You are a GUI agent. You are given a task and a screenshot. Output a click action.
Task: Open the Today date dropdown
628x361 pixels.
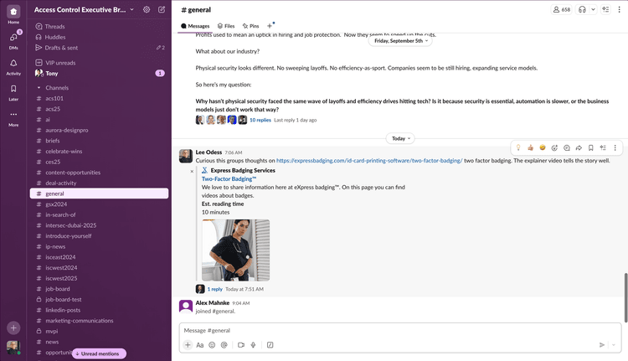point(400,139)
